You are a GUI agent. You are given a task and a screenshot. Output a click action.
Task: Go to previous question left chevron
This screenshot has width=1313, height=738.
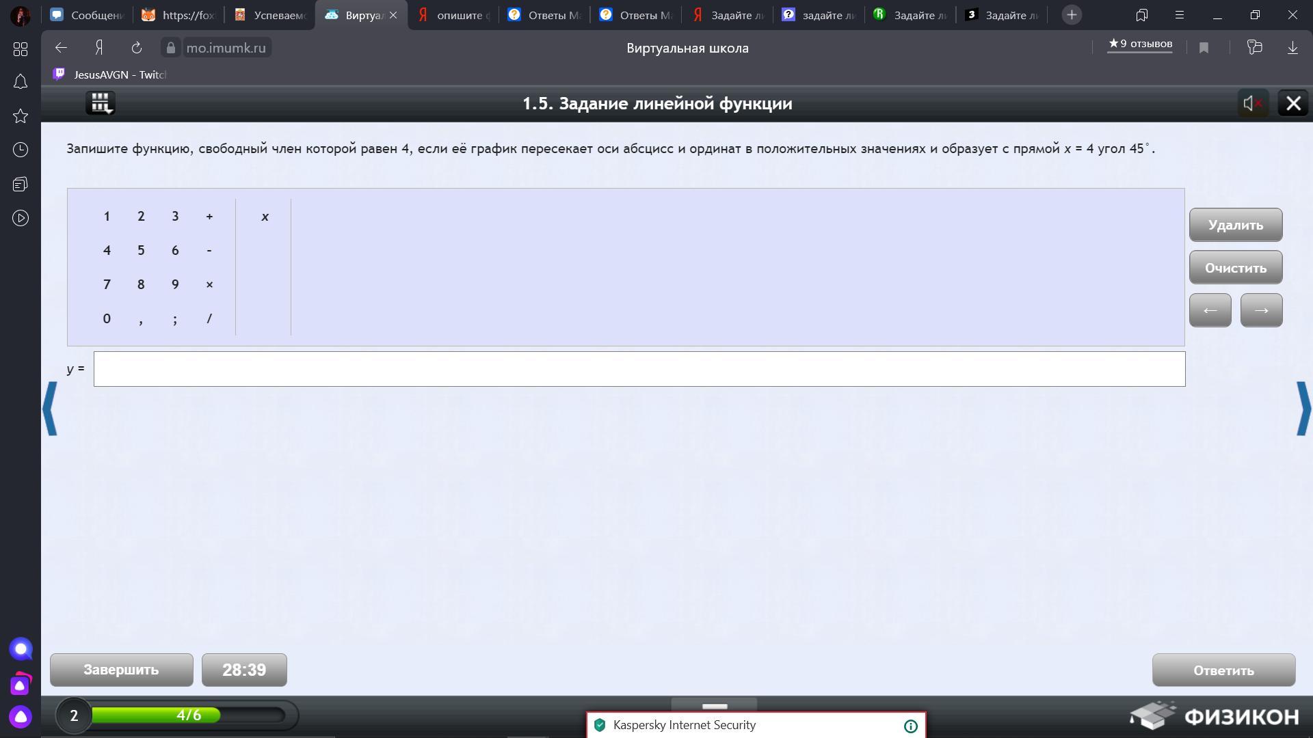[50, 409]
